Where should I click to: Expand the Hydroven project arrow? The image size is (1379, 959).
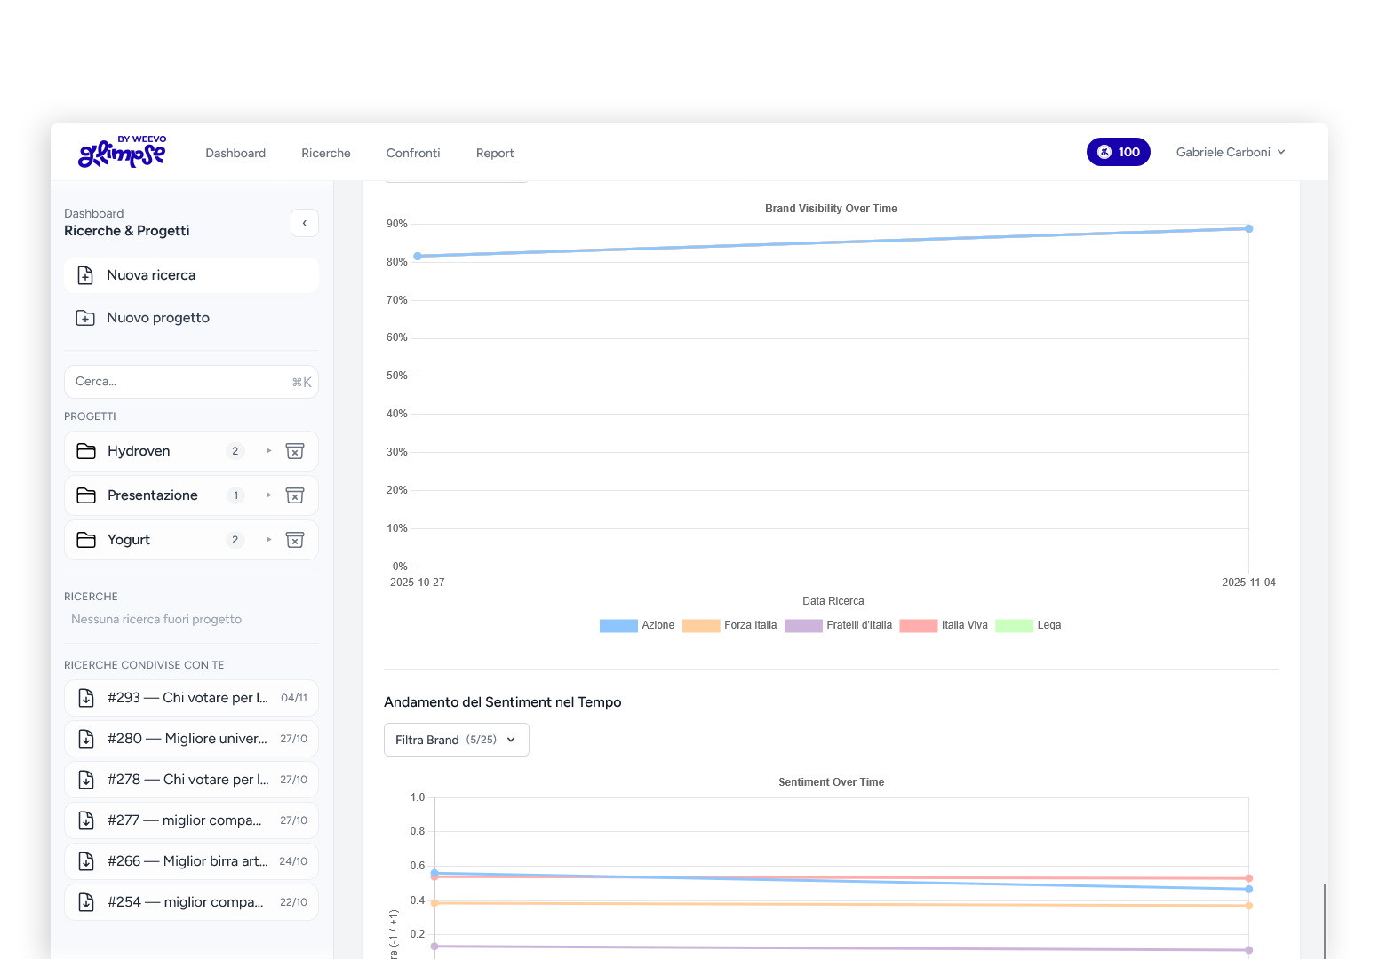(x=268, y=451)
